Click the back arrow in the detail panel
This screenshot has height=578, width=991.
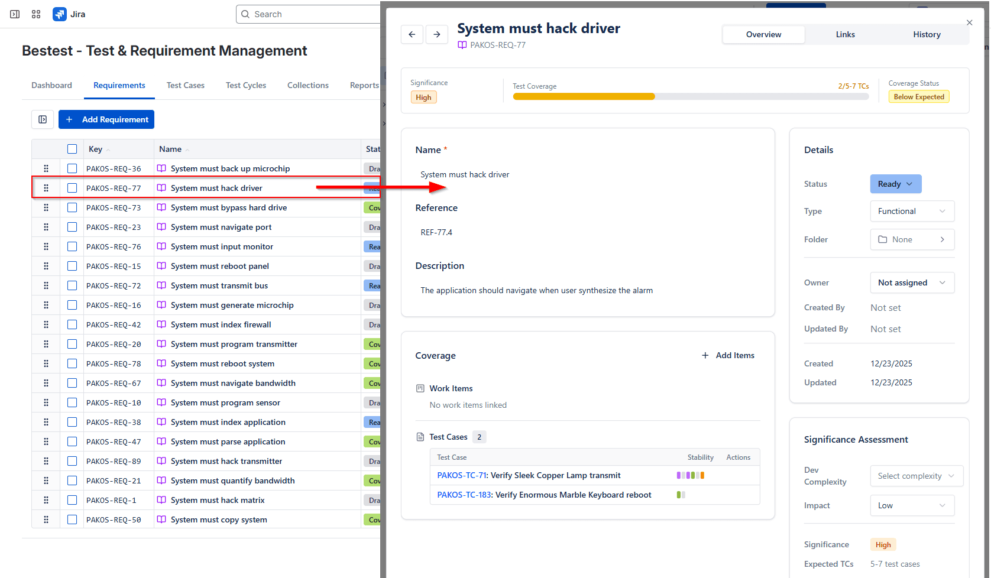412,34
